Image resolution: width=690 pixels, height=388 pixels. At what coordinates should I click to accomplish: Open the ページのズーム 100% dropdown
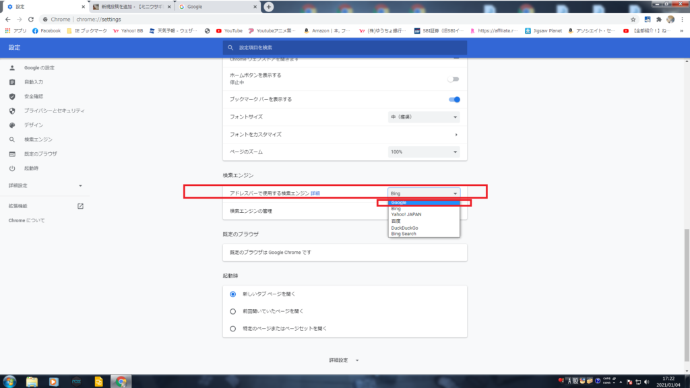click(424, 152)
